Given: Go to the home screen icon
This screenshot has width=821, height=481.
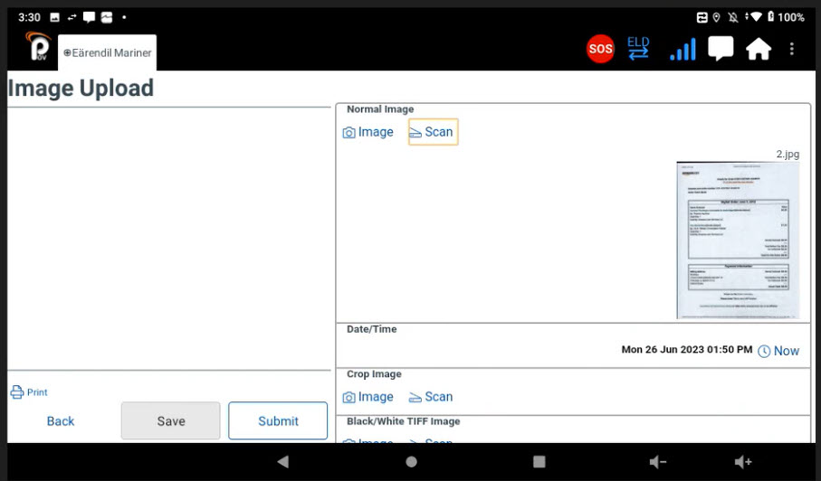Looking at the screenshot, I should [x=759, y=49].
